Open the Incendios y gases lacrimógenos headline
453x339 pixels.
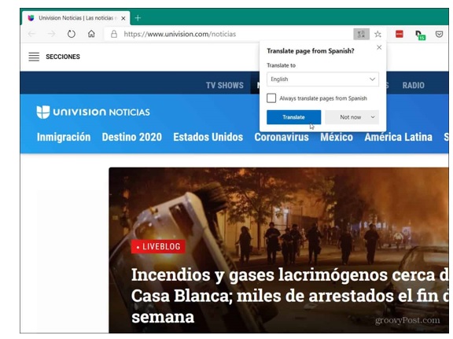290,296
